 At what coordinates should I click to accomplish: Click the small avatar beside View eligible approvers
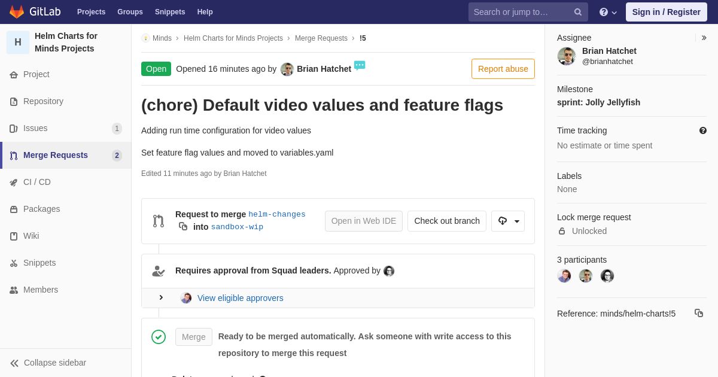(186, 298)
